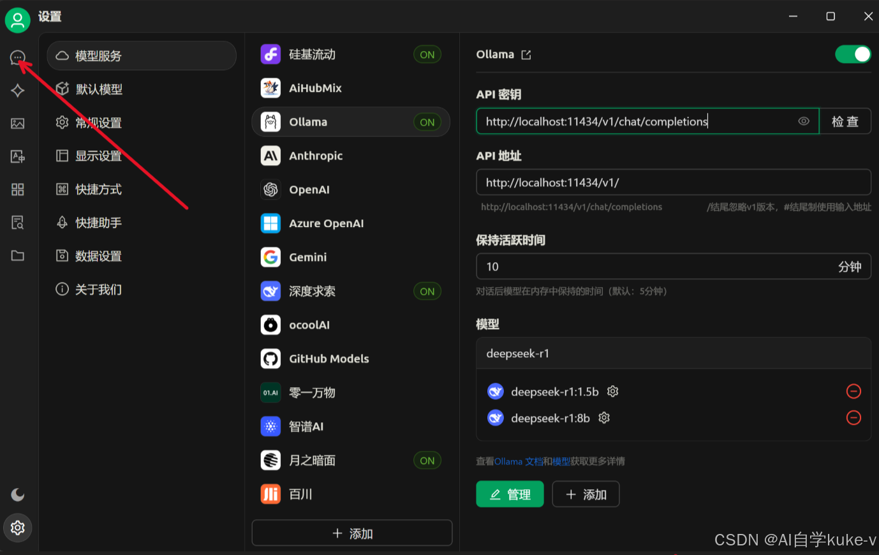
Task: Open 快捷方式 settings section
Action: [x=142, y=189]
